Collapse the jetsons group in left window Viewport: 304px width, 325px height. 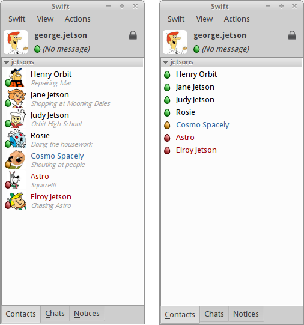6,62
